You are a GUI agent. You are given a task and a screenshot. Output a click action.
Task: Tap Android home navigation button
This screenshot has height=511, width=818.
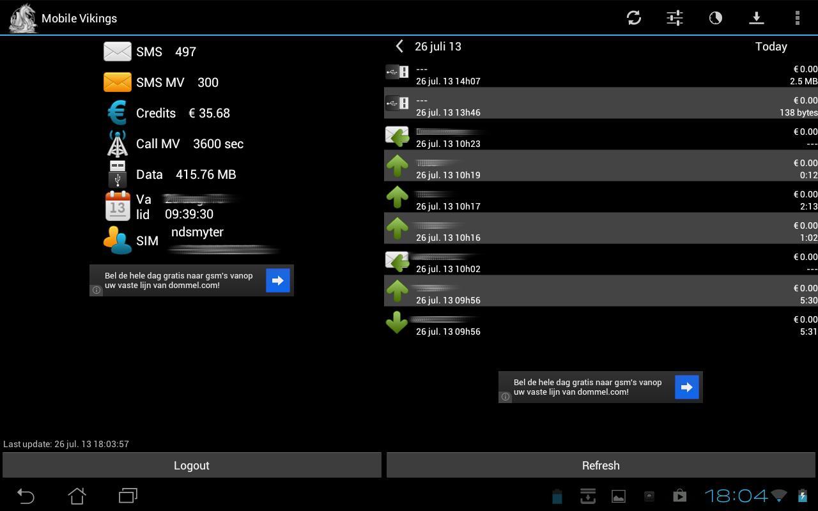pos(77,496)
